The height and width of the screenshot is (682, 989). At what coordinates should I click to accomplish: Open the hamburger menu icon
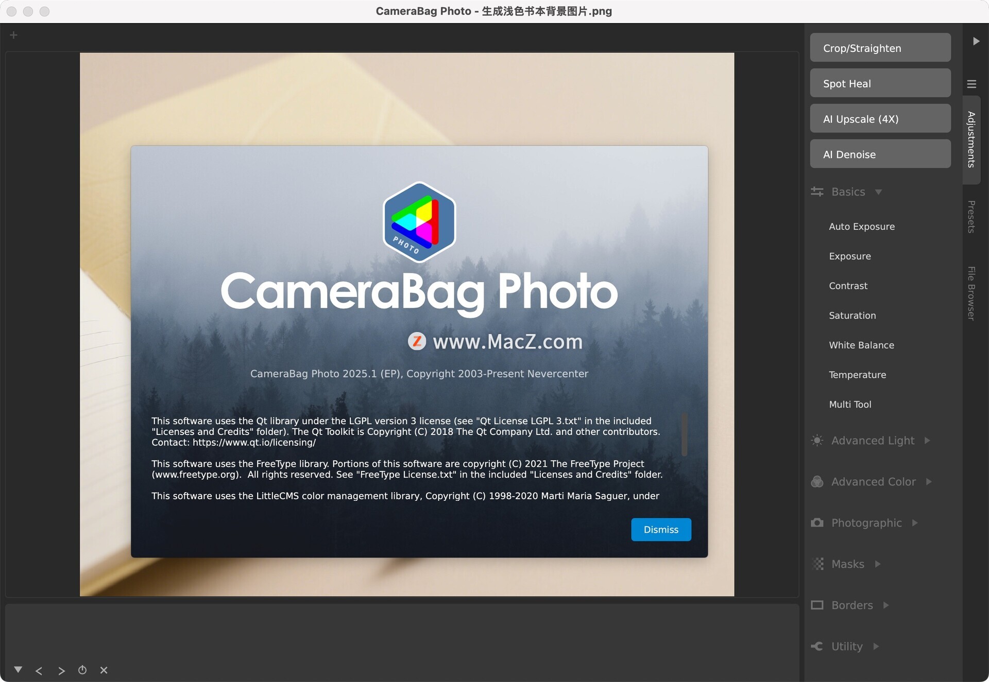(971, 84)
